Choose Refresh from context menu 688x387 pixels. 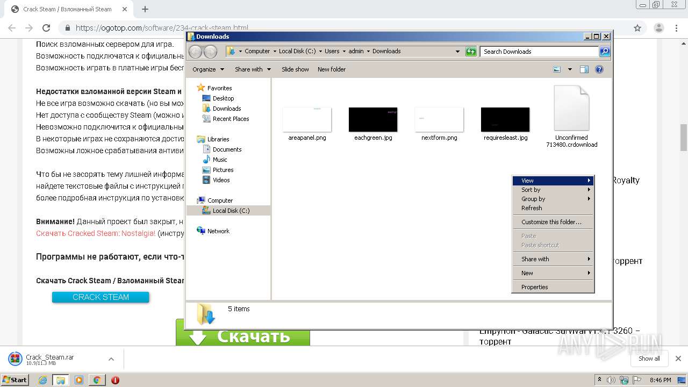pos(553,208)
